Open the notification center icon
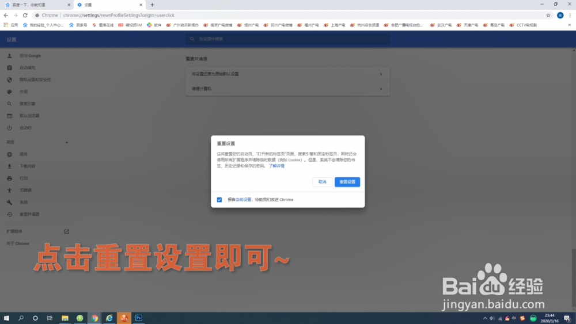This screenshot has height=324, width=576. click(x=567, y=318)
